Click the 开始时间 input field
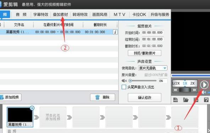 [153, 32]
